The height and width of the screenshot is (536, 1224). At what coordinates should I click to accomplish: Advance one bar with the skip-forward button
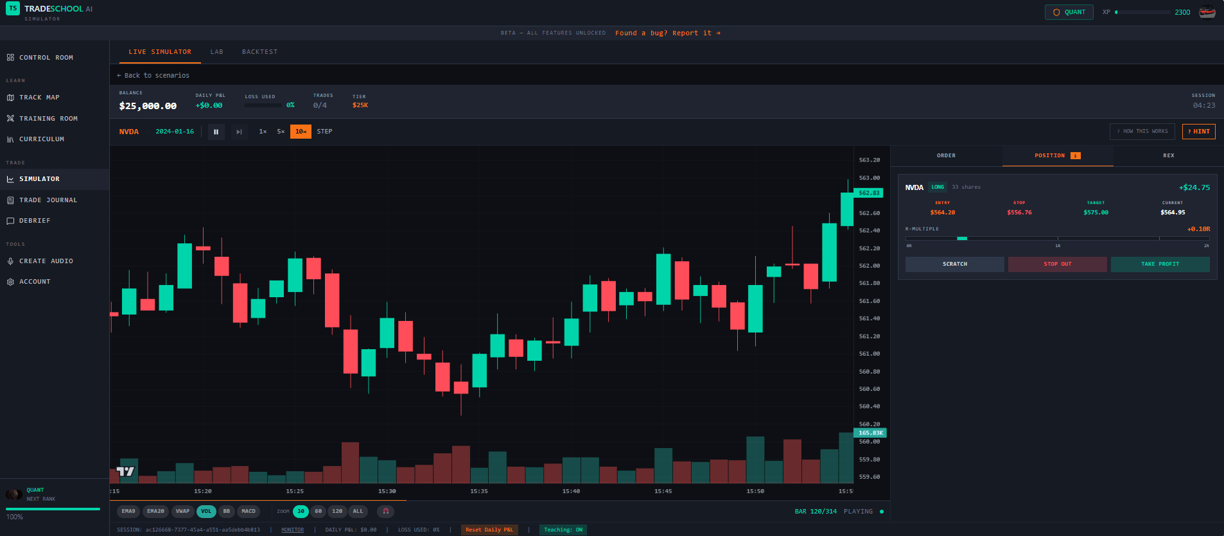pos(239,132)
